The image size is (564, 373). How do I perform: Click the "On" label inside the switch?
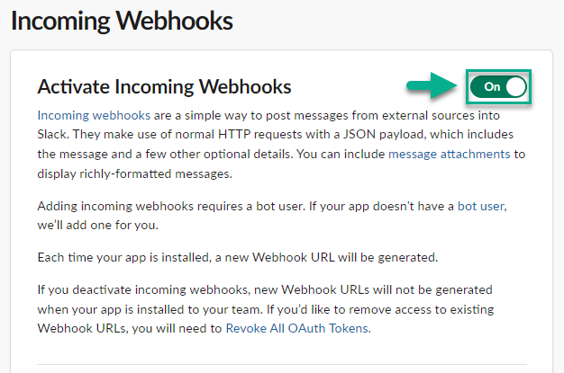492,87
